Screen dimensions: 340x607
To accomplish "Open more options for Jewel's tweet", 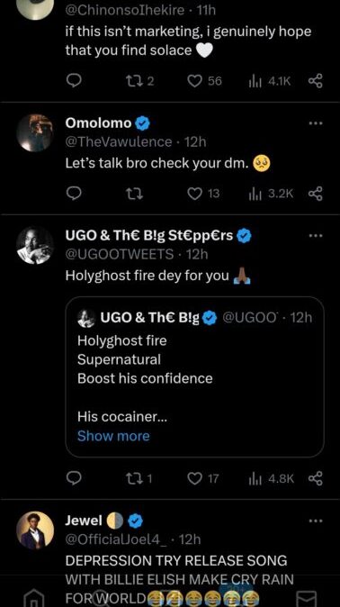I will pos(315,521).
